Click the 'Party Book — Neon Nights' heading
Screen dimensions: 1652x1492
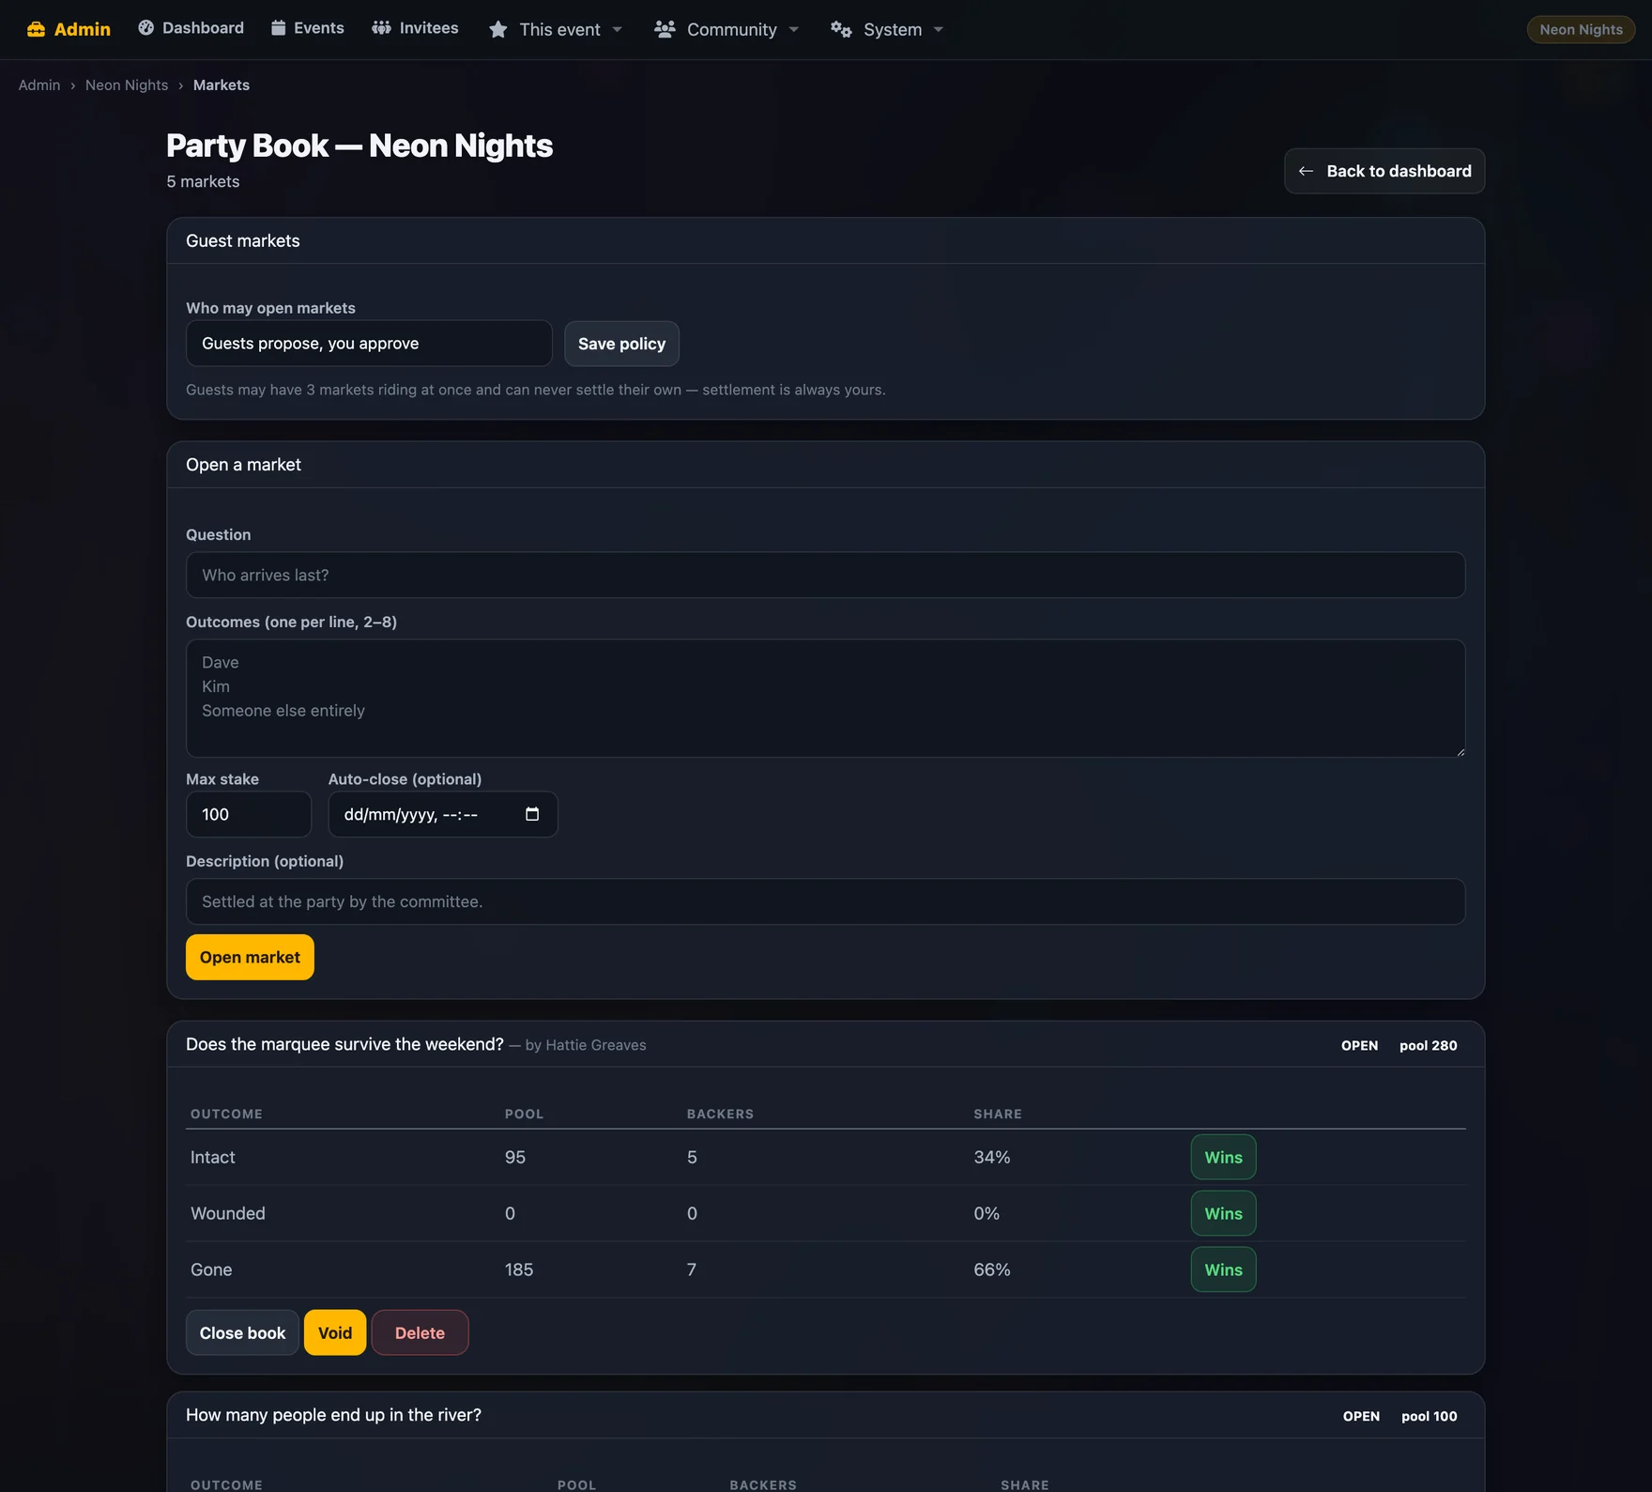359,146
